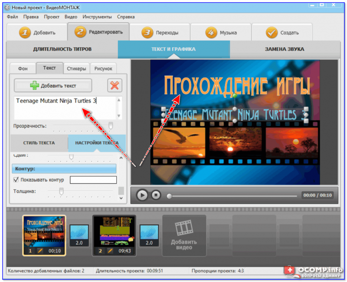This screenshot has height=282, width=347.
Task: Edit clip 1 with pencil icon
Action: coord(40,251)
